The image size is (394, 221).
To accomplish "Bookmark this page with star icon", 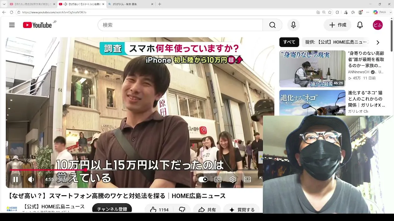I will point(330,12).
